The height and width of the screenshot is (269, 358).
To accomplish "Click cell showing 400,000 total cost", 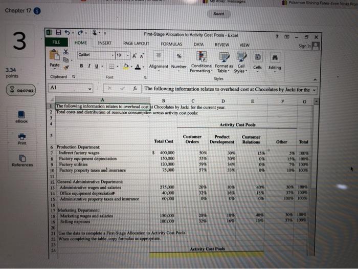I will pyautogui.click(x=164, y=153).
